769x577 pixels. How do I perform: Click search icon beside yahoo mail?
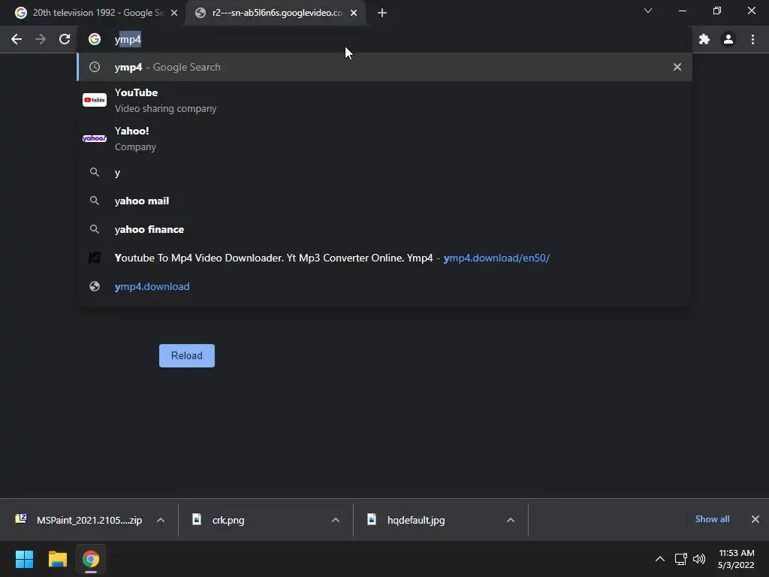[95, 201]
